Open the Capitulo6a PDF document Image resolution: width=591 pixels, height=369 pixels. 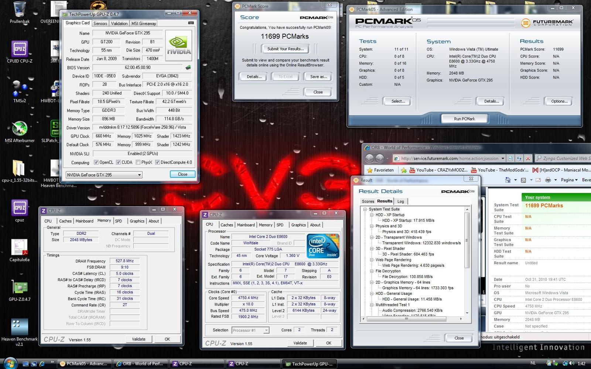tap(20, 251)
